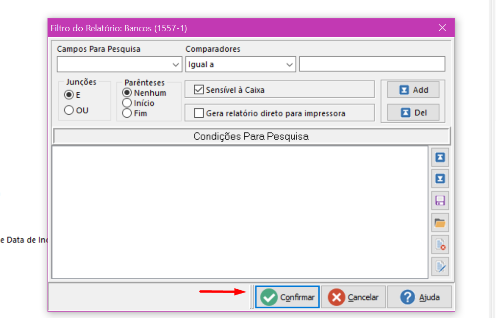The width and height of the screenshot is (496, 318).
Task: Click inside the empty conditions list area
Action: point(240,212)
